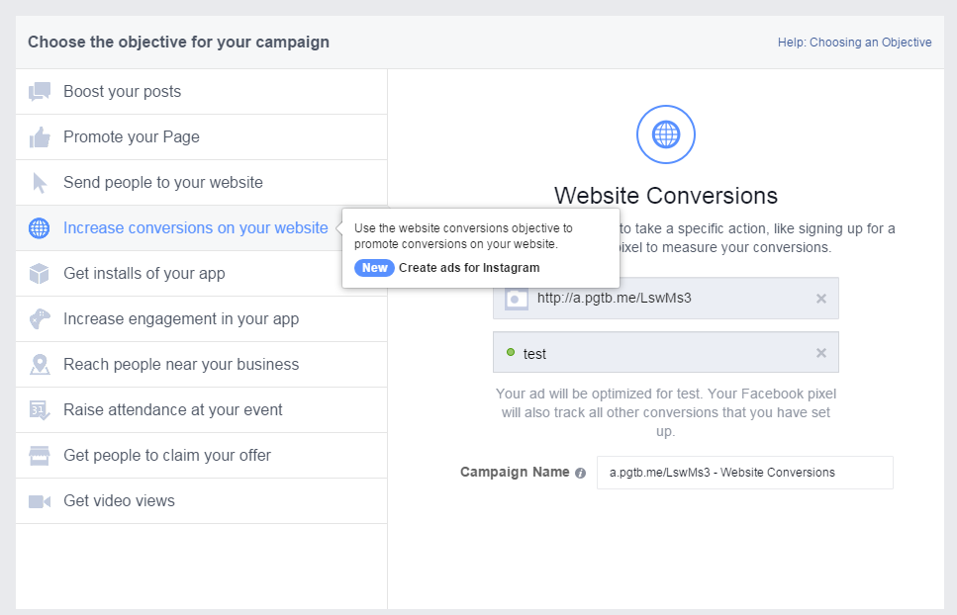
Task: Click the Campaign Name text field
Action: click(744, 473)
